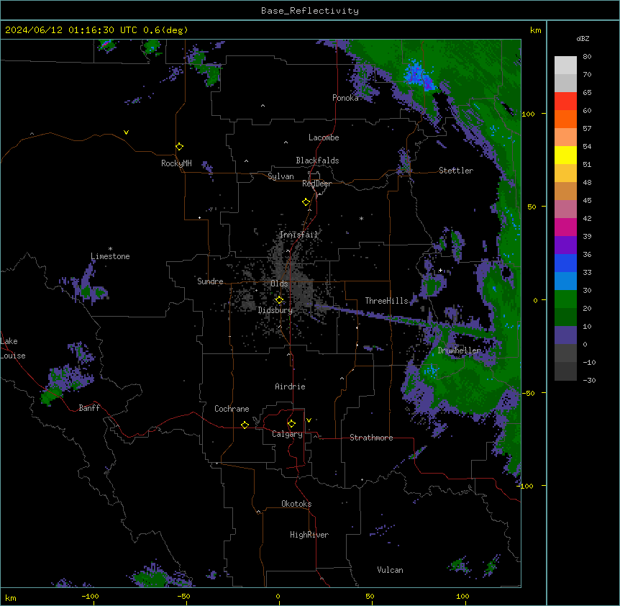Click the Lake Louise label
620x606 pixels.
(13, 348)
